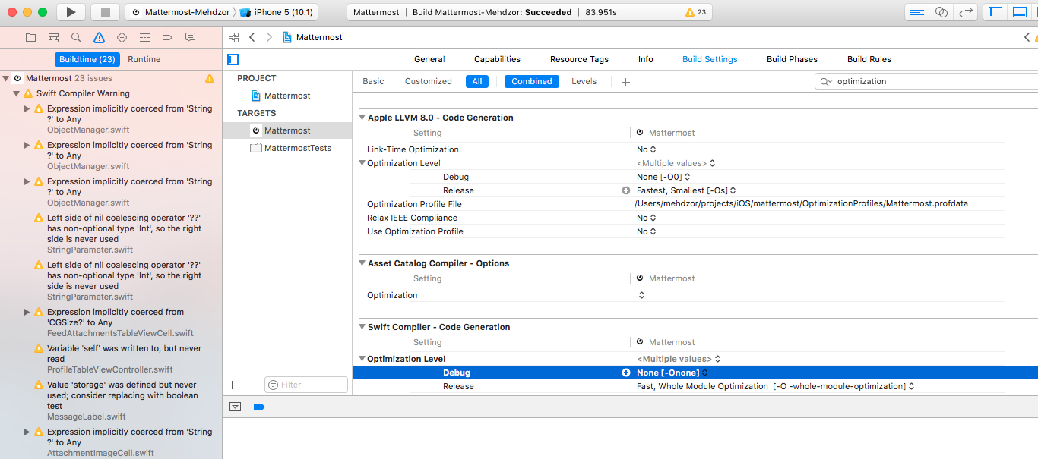Go forward in editor history
This screenshot has width=1038, height=459.
tap(269, 37)
